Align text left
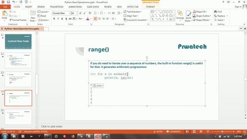The image size is (247, 139). (95, 19)
